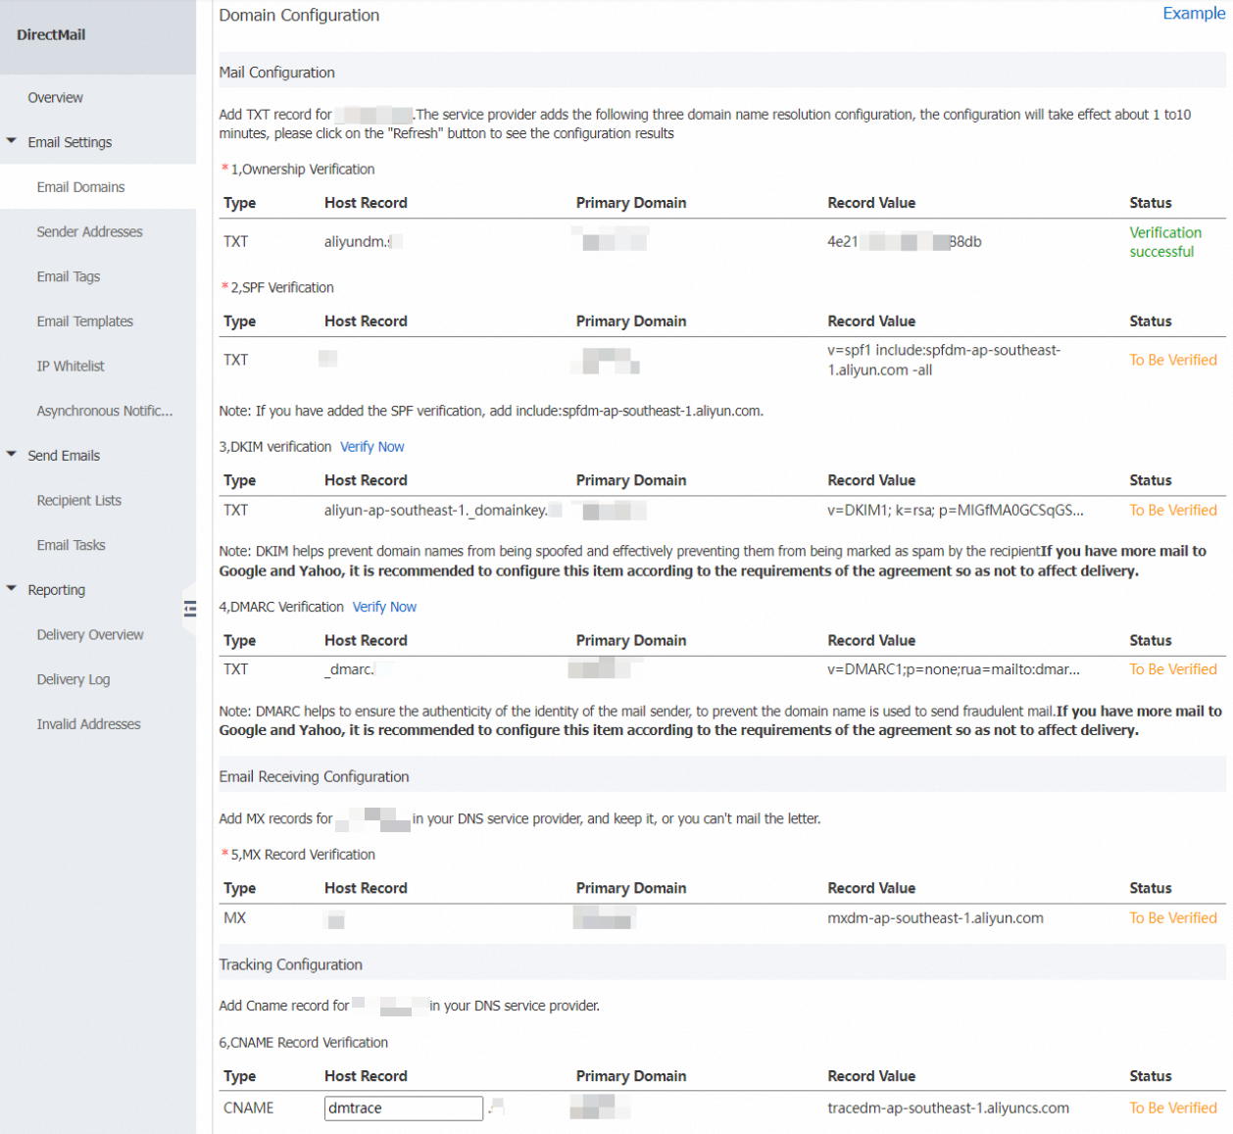Viewport: 1233px width, 1134px height.
Task: Click DKIM row 'To Be Verified' status
Action: click(x=1173, y=511)
